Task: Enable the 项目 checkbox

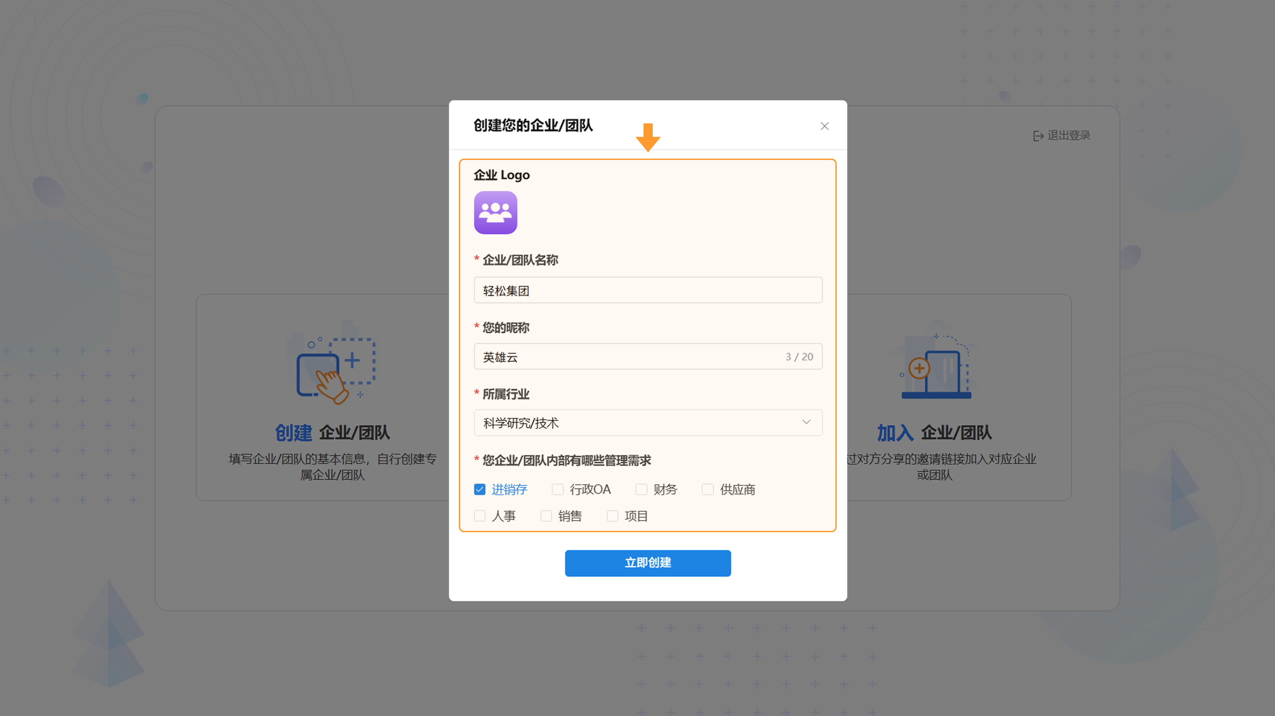Action: tap(612, 516)
